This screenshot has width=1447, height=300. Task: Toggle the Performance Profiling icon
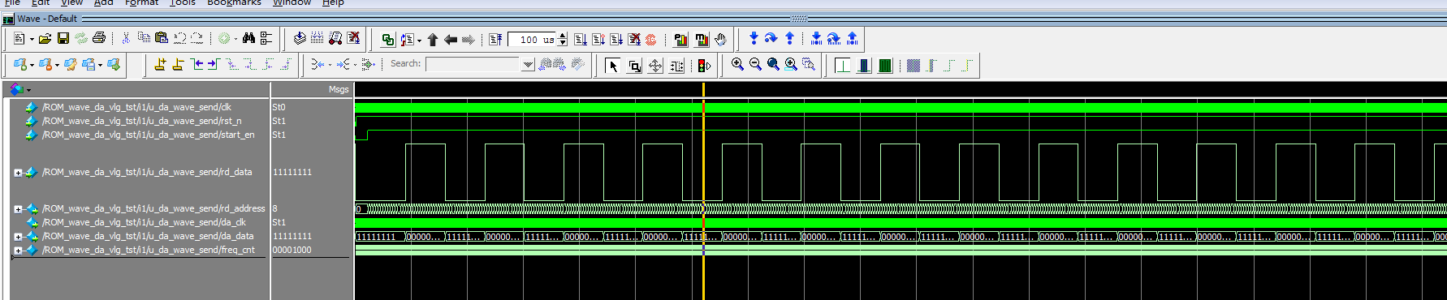pyautogui.click(x=680, y=39)
